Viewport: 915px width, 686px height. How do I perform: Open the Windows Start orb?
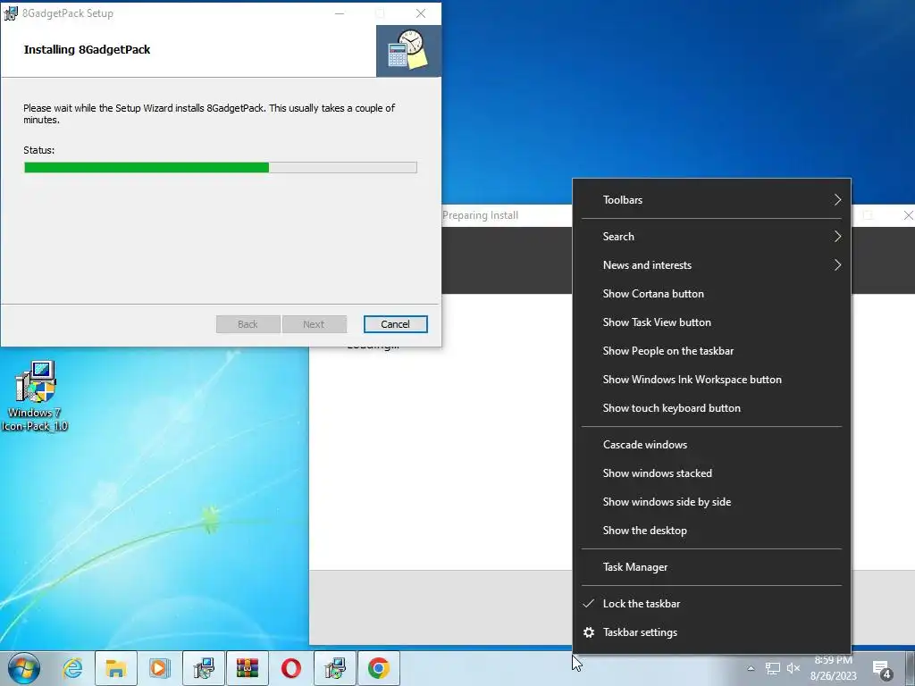click(23, 668)
